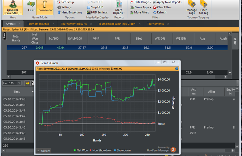Click Clear Filters
242x156 pixels.
pos(162,7)
